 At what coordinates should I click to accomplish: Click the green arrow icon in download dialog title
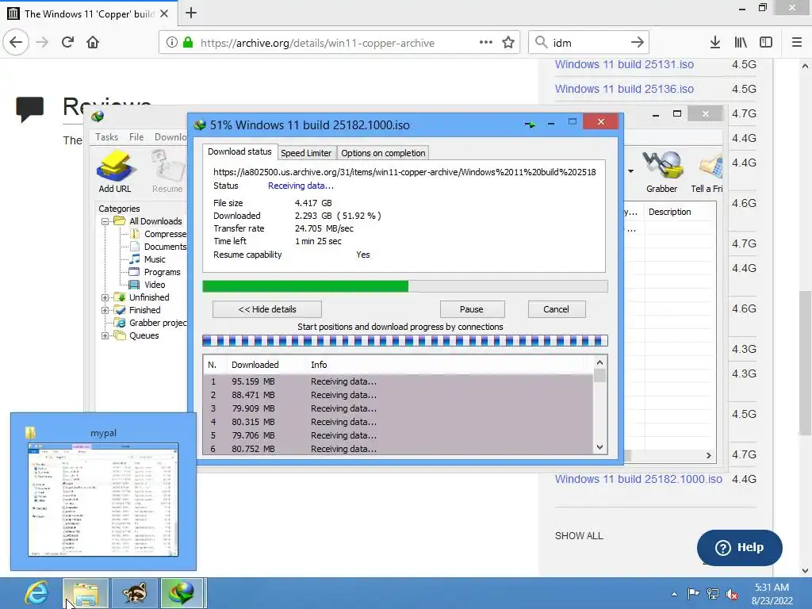pos(530,124)
